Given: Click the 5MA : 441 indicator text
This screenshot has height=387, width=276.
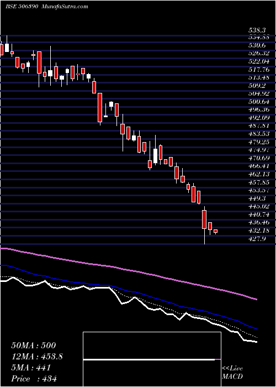Looking at the screenshot, I should (31, 368).
